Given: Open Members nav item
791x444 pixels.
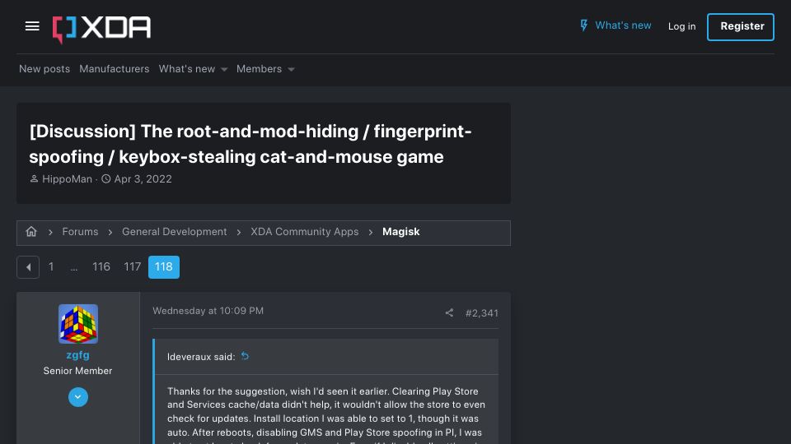Looking at the screenshot, I should (x=259, y=69).
